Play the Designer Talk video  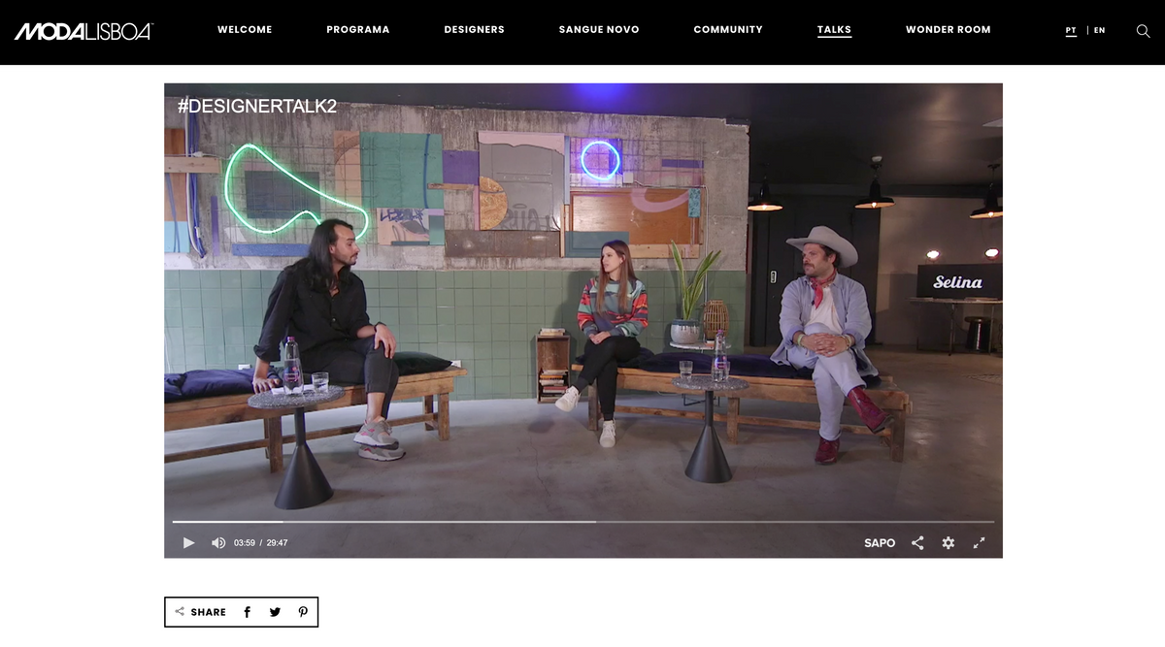(x=188, y=543)
